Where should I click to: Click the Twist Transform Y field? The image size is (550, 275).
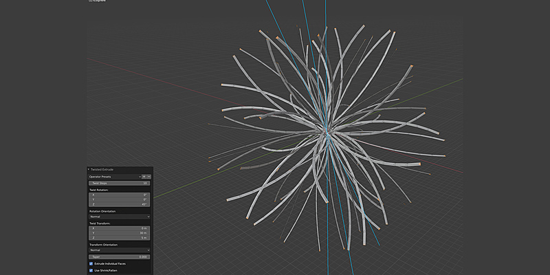(119, 233)
